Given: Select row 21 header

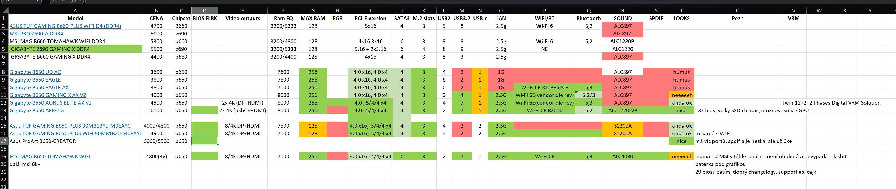Looking at the screenshot, I should (x=4, y=172).
